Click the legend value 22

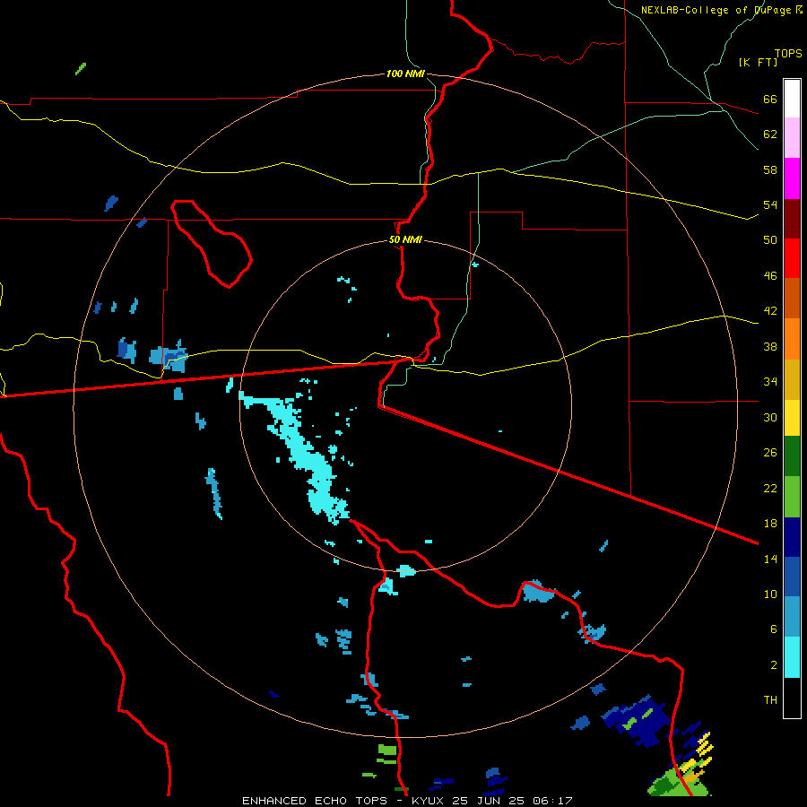coord(770,489)
